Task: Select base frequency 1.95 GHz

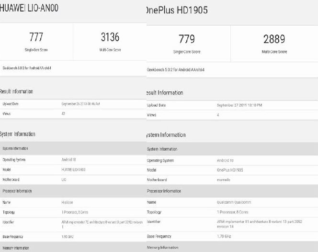Action: [68, 237]
